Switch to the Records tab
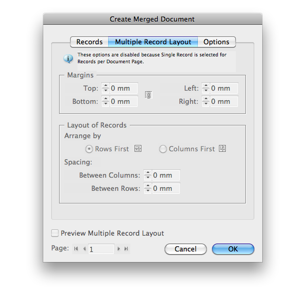The height and width of the screenshot is (291, 306). click(89, 42)
